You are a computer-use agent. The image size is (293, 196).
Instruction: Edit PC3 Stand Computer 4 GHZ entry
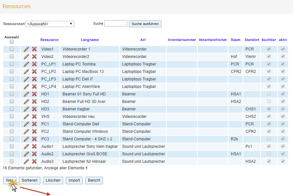(26, 139)
